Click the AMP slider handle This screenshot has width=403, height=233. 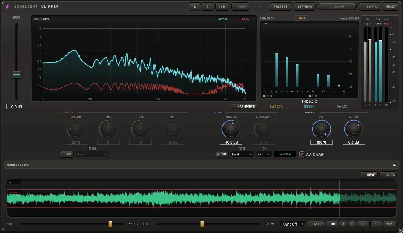(202, 224)
